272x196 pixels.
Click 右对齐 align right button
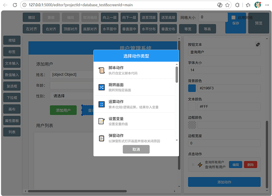(51, 29)
